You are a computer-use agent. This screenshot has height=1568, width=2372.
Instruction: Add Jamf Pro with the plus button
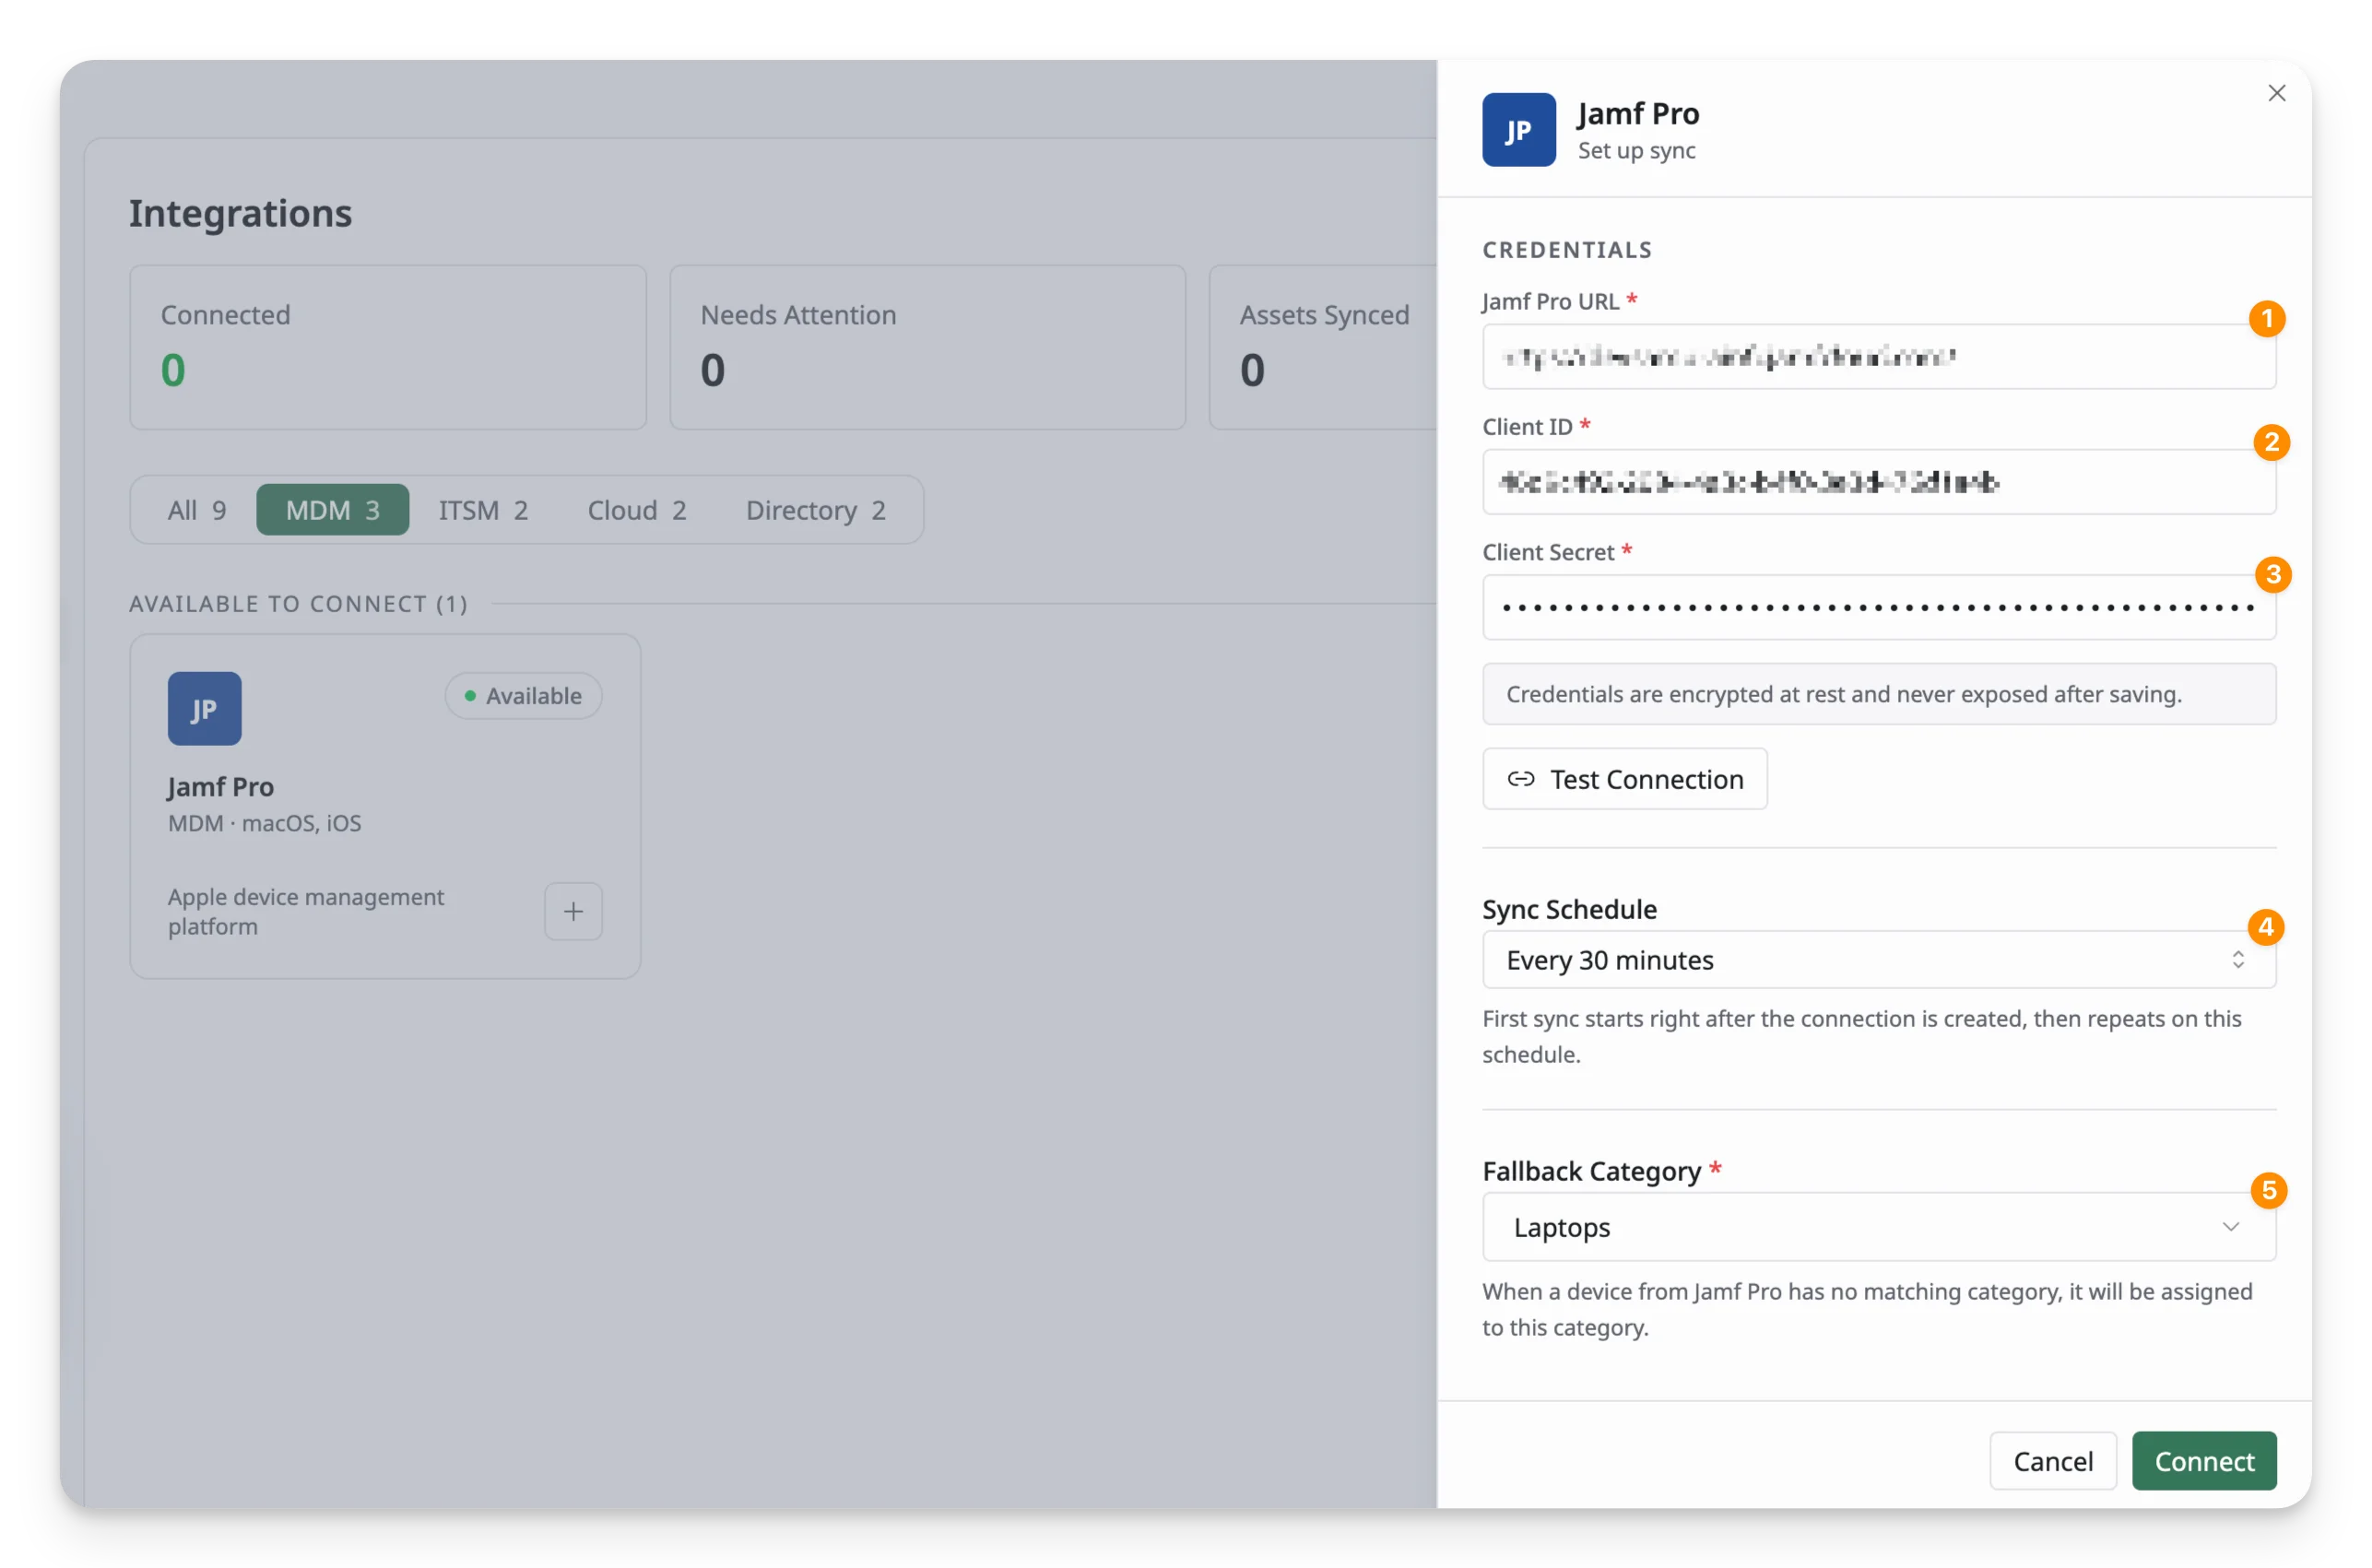(x=573, y=911)
